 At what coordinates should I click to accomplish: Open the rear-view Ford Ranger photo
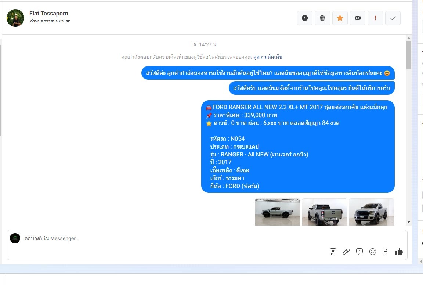point(325,212)
